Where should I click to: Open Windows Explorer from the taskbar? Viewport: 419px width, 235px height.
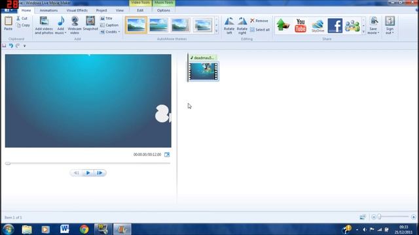27,229
